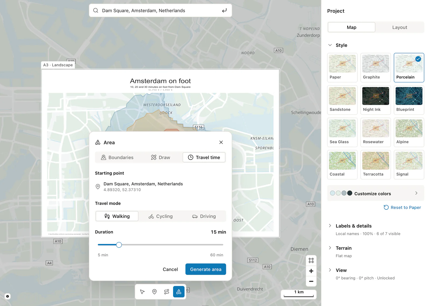Zoom in the map with plus button

pos(311,271)
